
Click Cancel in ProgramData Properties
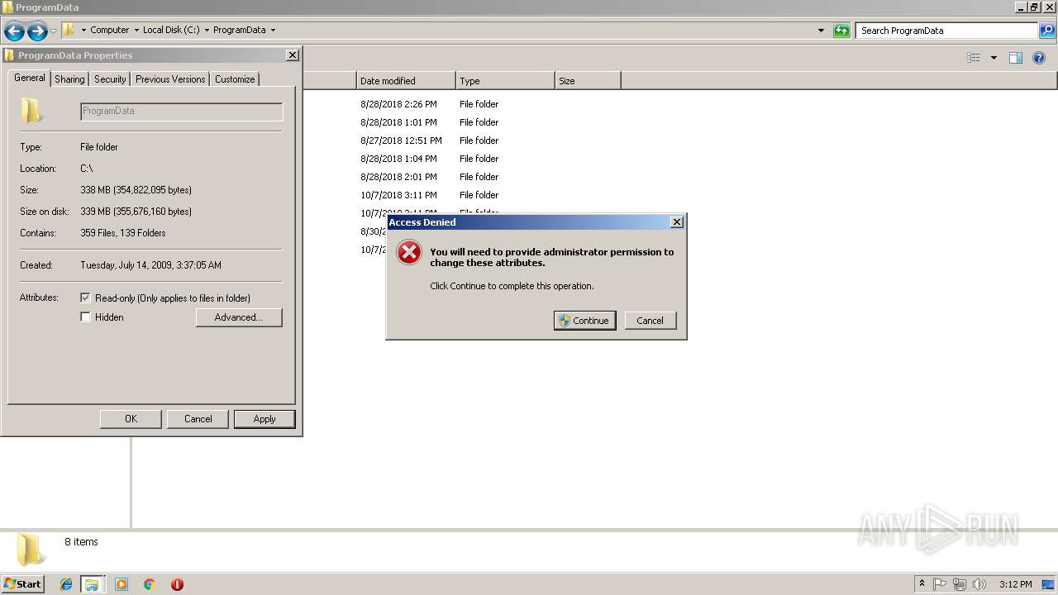(198, 419)
